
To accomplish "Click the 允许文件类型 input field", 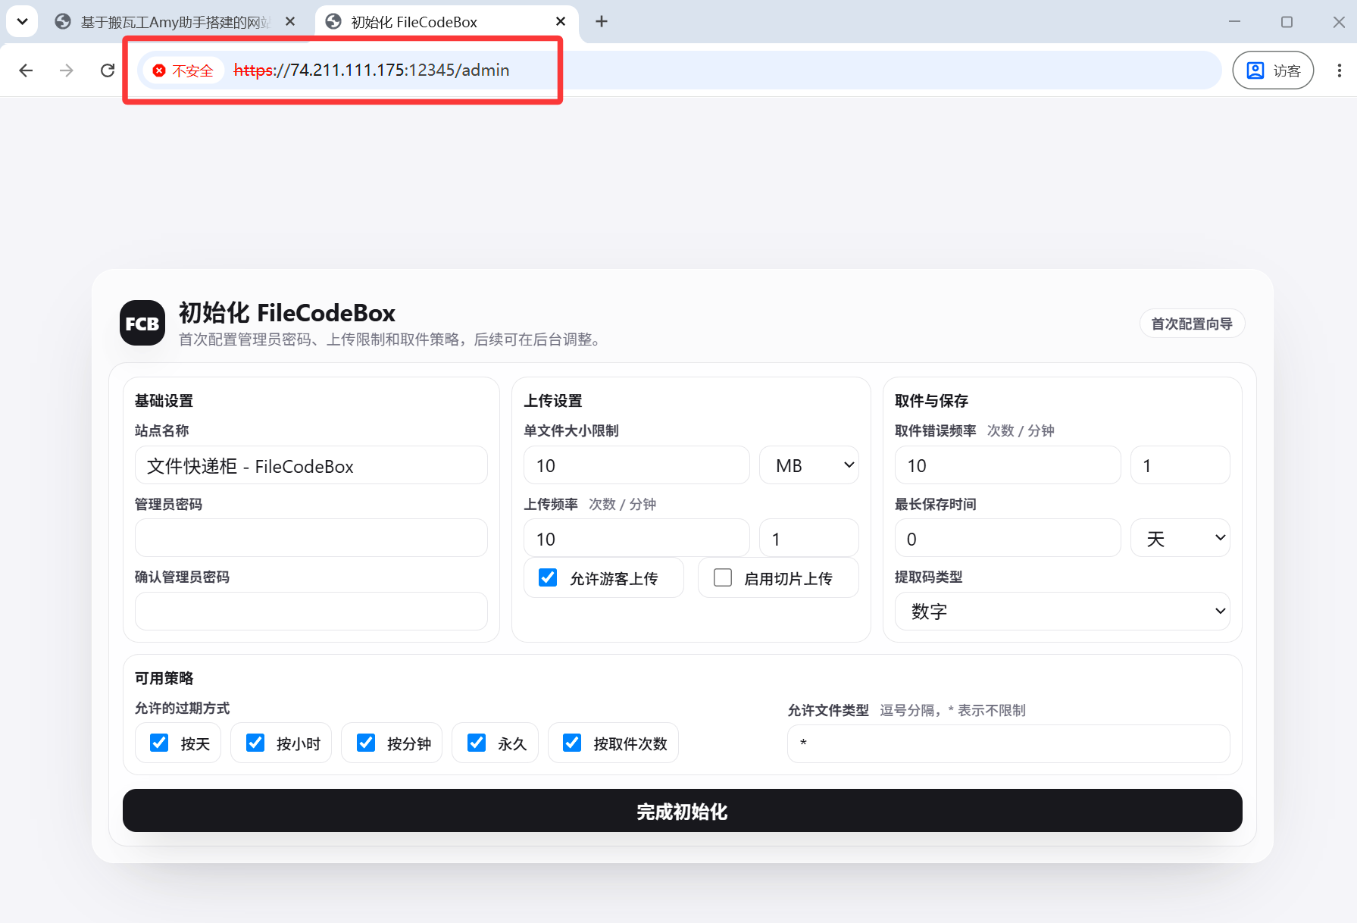I will click(x=1008, y=743).
